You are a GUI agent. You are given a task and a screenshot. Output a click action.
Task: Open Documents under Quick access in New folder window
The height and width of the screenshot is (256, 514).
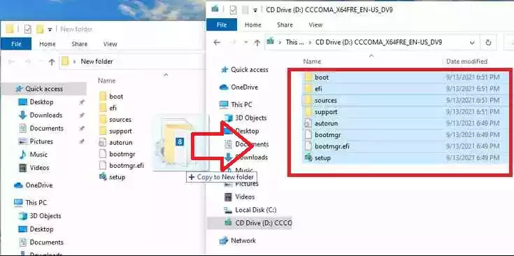(x=47, y=128)
